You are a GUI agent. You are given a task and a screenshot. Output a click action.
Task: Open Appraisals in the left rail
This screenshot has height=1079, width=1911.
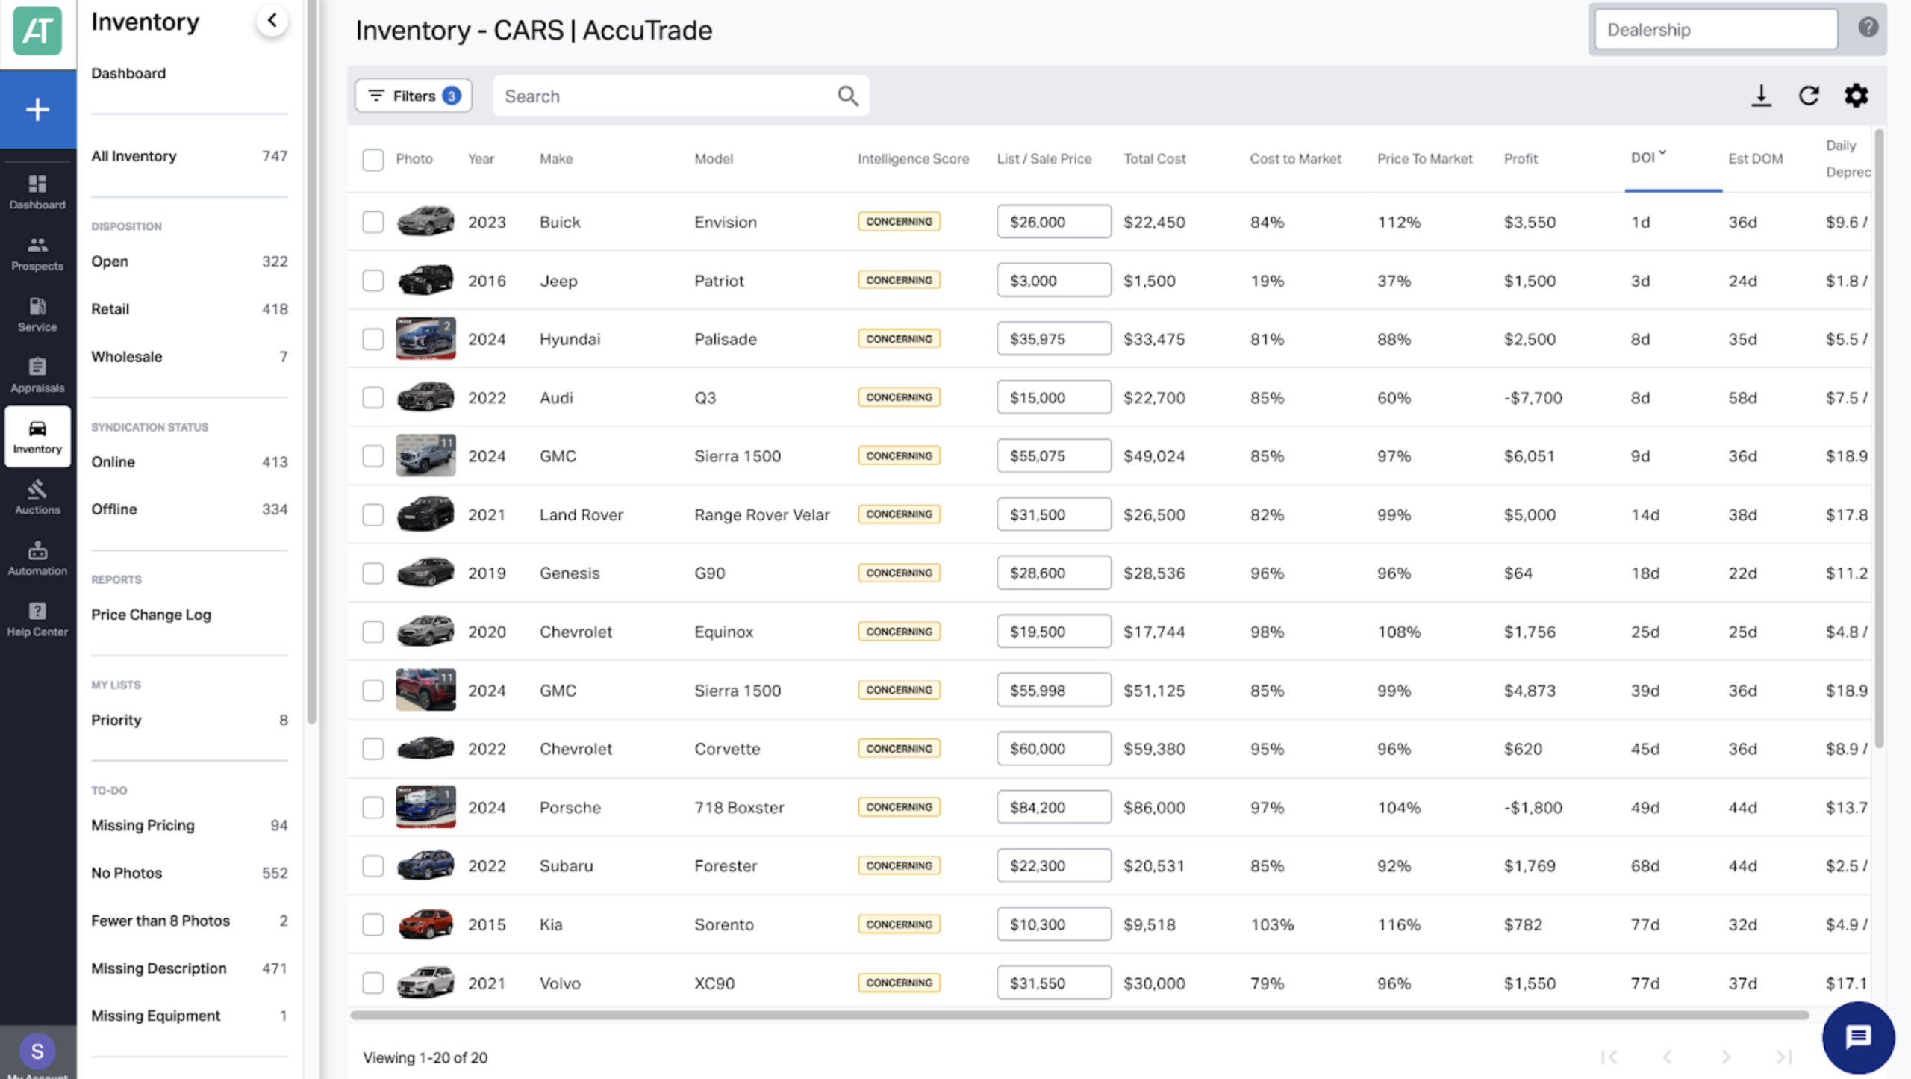pyautogui.click(x=37, y=376)
